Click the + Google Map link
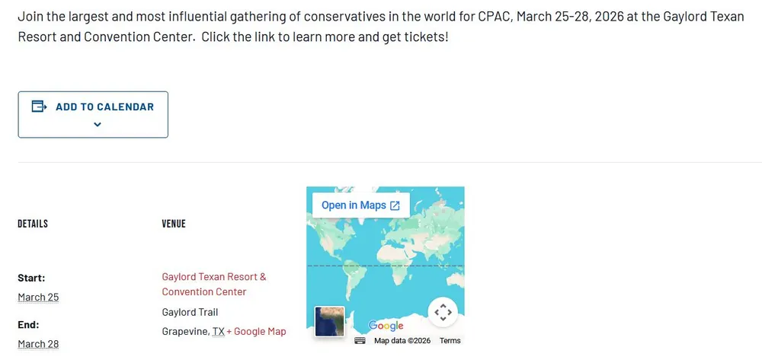Screen dimensions: 762x363 (x=256, y=331)
